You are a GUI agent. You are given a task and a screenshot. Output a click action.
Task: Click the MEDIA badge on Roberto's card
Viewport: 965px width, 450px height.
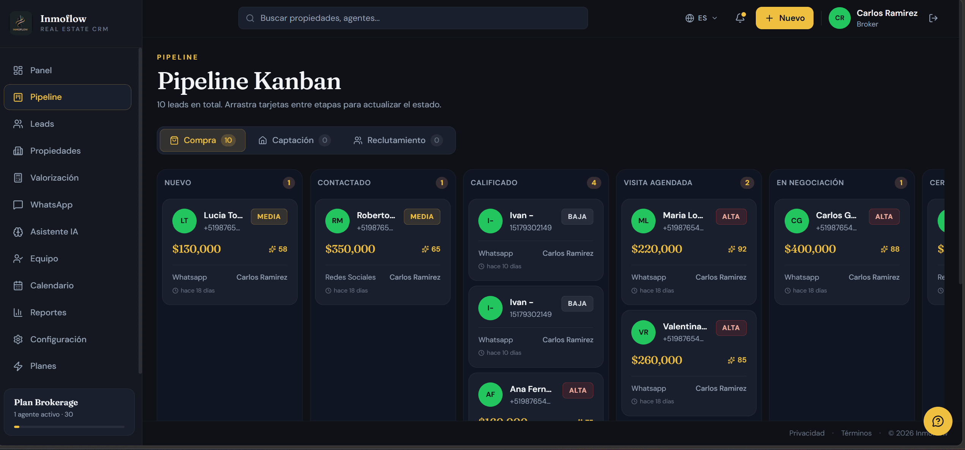click(422, 217)
